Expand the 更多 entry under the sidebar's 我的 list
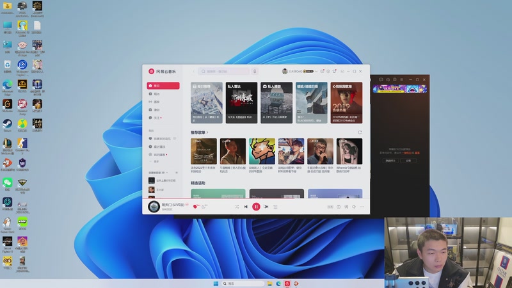512x288 pixels. click(x=154, y=162)
